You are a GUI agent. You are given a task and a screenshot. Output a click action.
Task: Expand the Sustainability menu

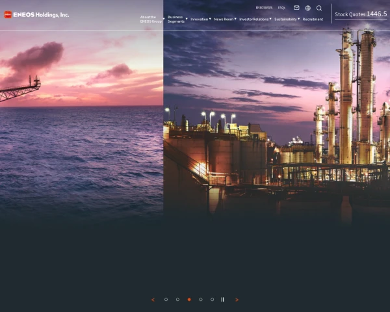[287, 19]
